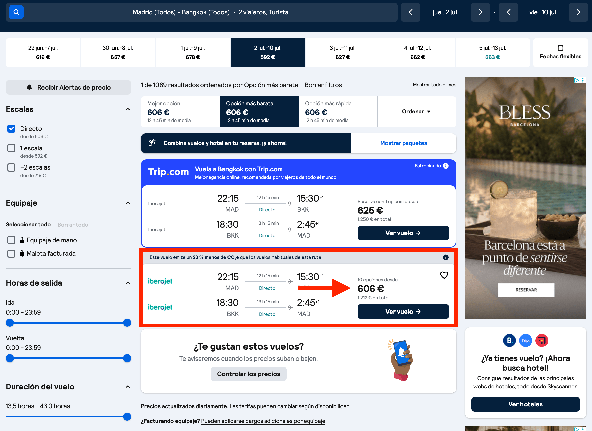This screenshot has width=592, height=431.
Task: Click the ad options dots on BLESS ad
Action: (583, 80)
